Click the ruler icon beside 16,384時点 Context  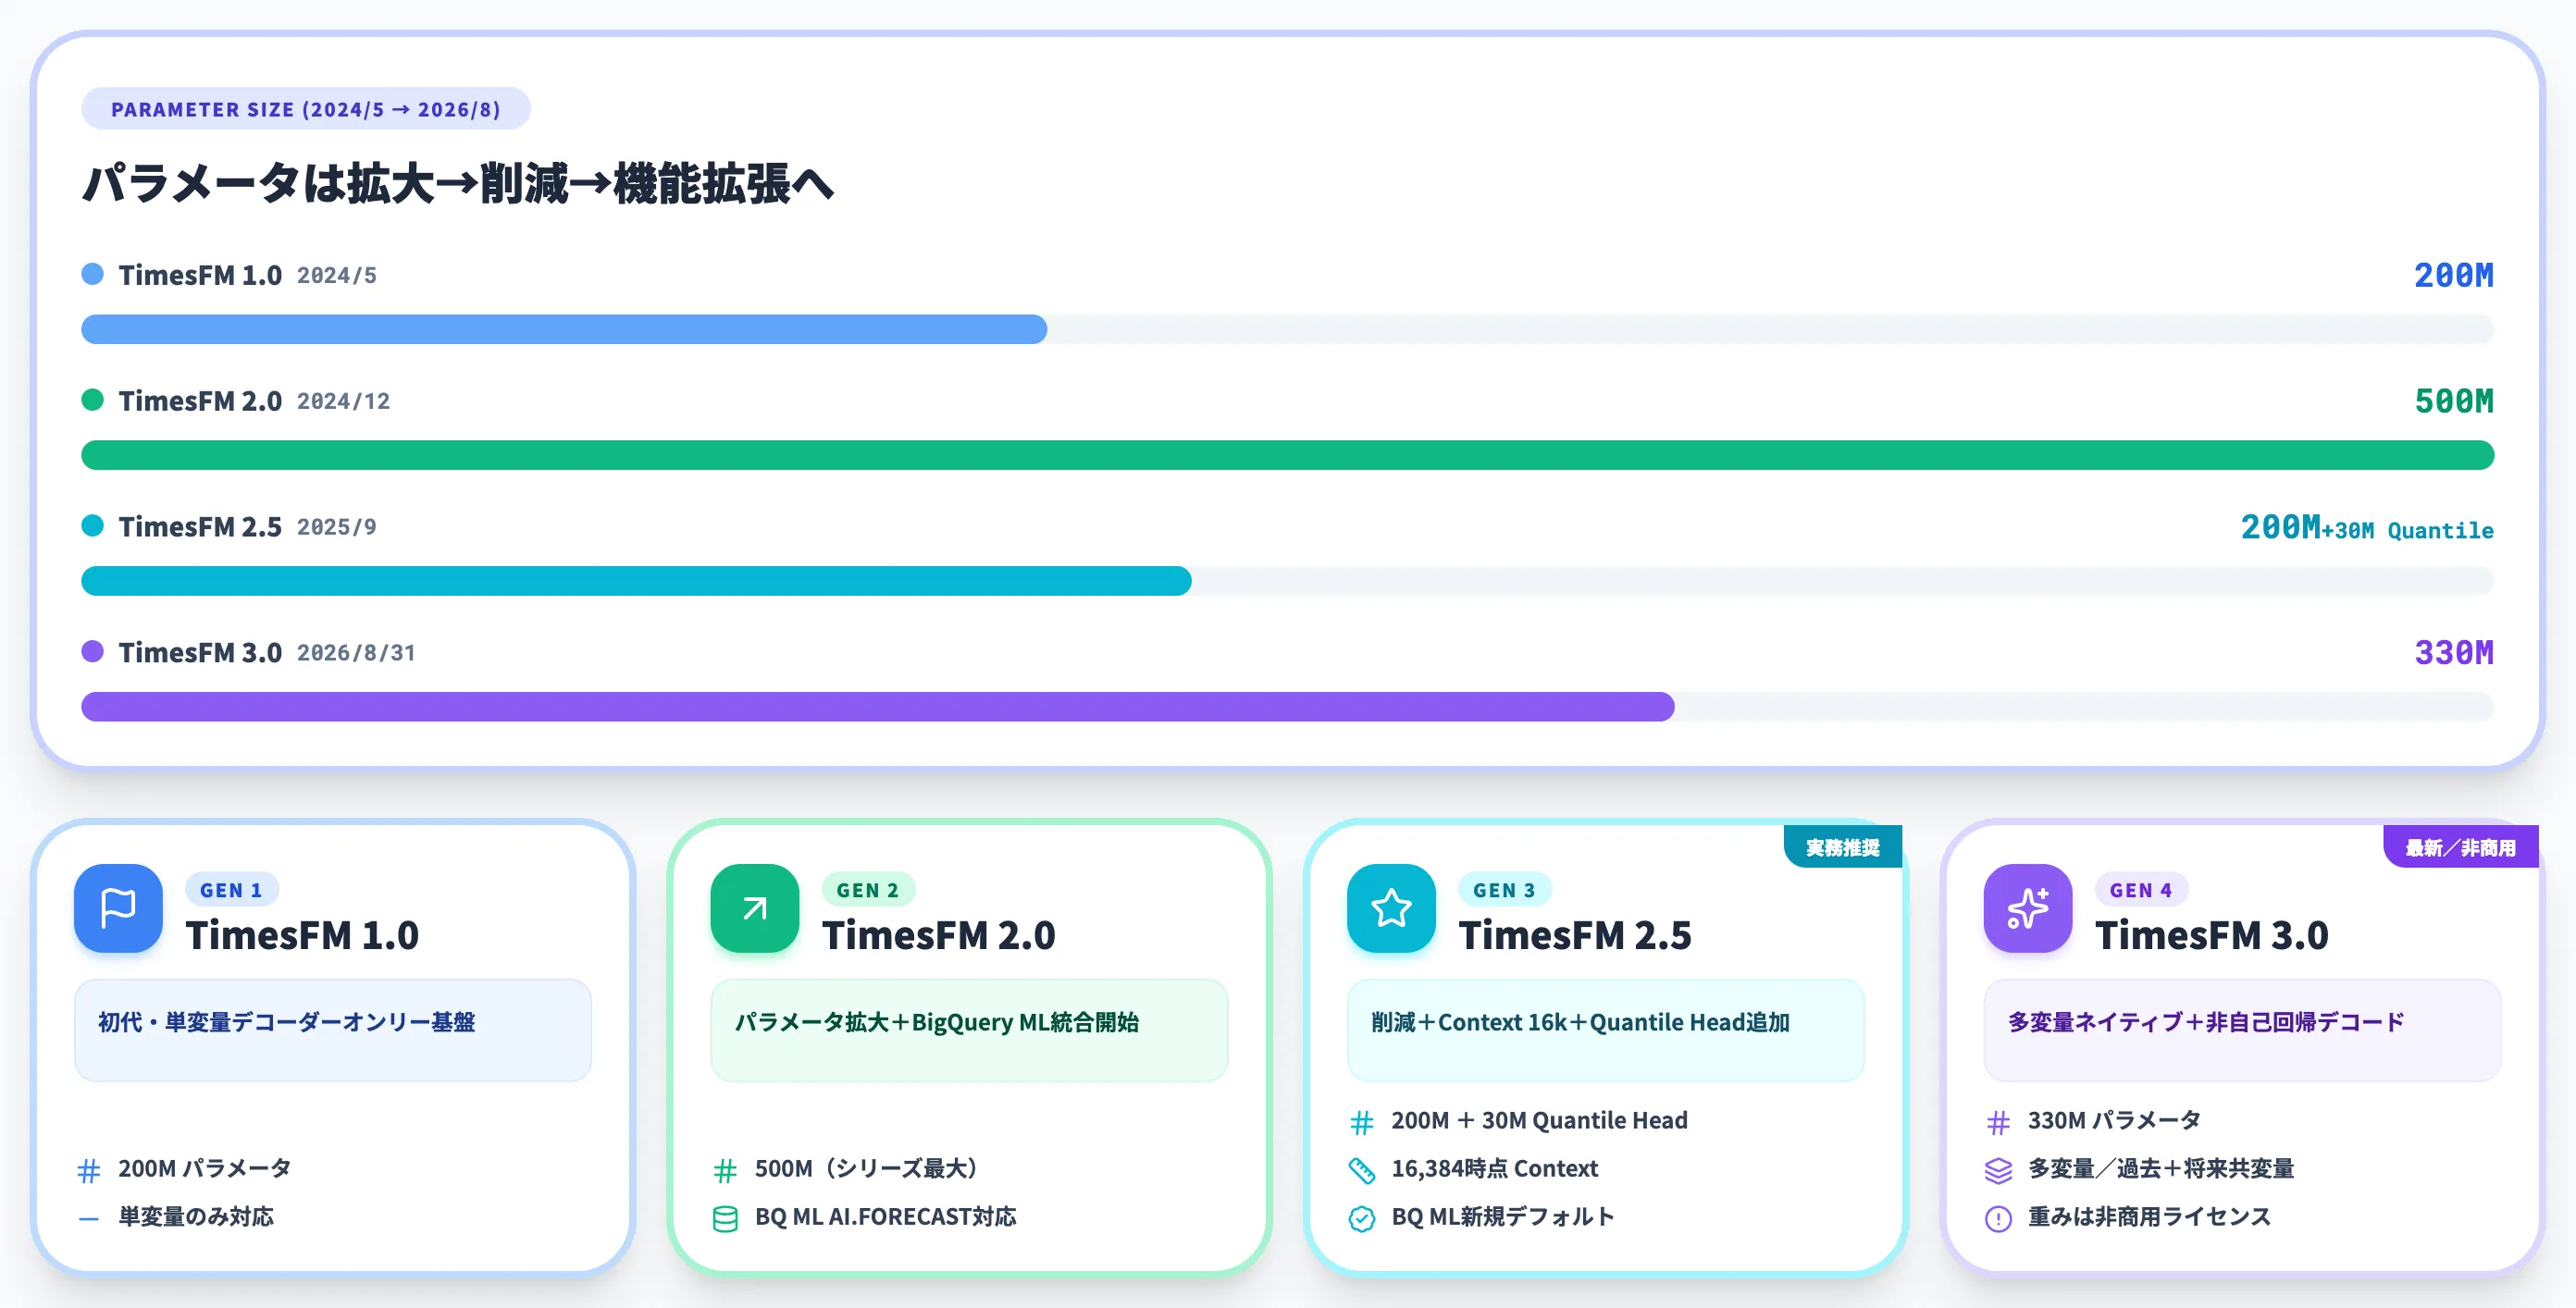tap(1362, 1170)
